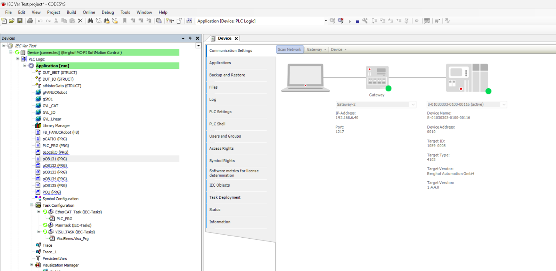The height and width of the screenshot is (271, 556).
Task: Click the Build wrench and hammer icon
Action: (365, 21)
